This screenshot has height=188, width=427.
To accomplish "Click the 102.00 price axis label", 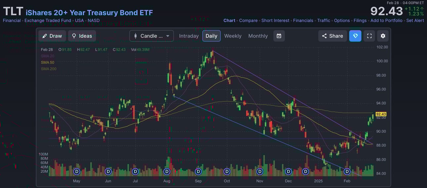I will 382,47.
